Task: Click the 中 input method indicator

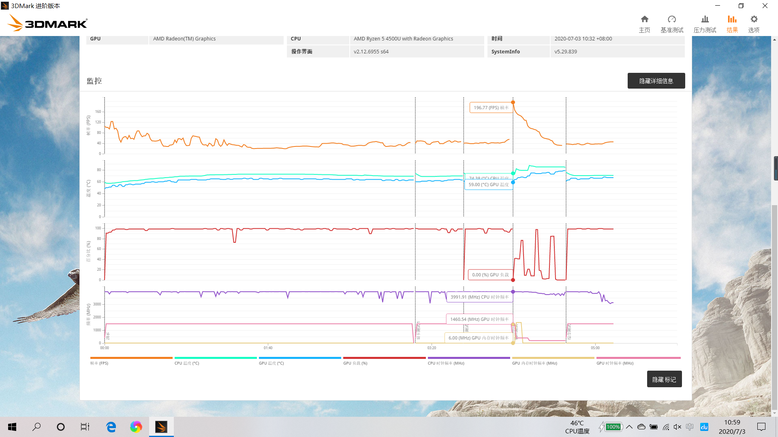Action: coord(690,427)
